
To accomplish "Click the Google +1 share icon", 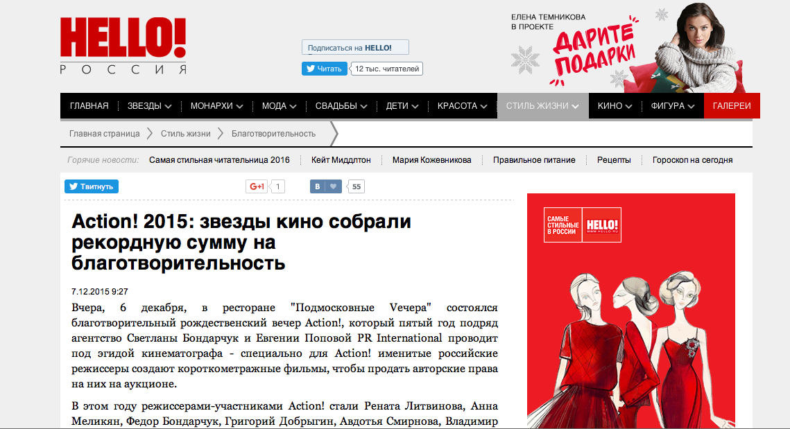I will click(x=257, y=186).
